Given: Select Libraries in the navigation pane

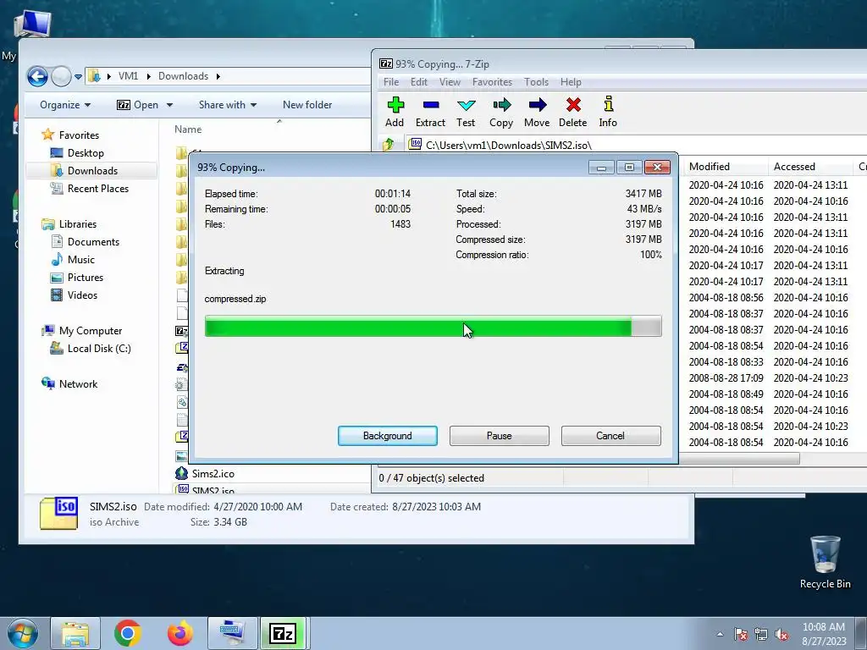Looking at the screenshot, I should [x=77, y=223].
